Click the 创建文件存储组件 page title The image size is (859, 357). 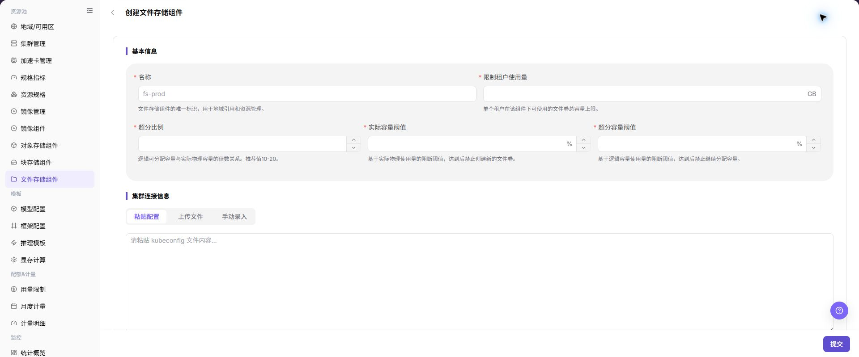154,13
